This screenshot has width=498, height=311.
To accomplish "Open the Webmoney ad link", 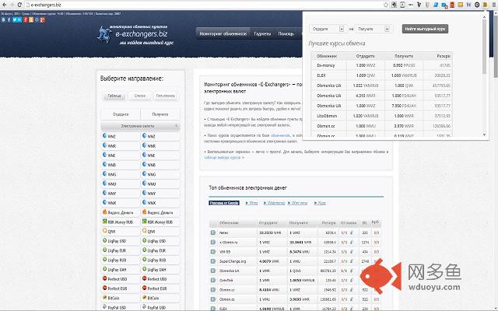I will pyautogui.click(x=274, y=203).
